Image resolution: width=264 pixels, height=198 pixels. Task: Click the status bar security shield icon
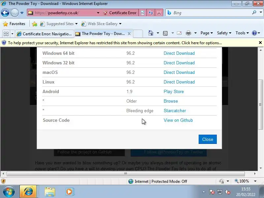coord(3,181)
